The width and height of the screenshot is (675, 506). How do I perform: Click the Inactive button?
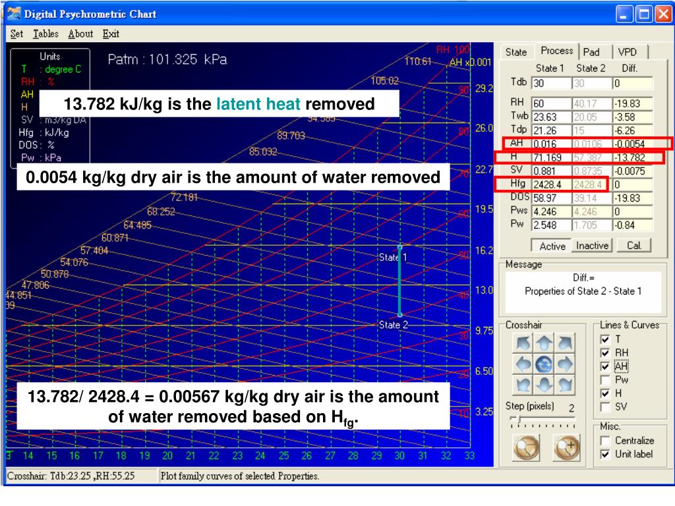(593, 246)
